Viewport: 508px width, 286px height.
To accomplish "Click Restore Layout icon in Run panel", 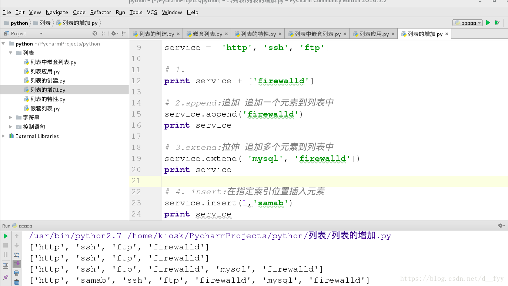I will tap(6, 266).
